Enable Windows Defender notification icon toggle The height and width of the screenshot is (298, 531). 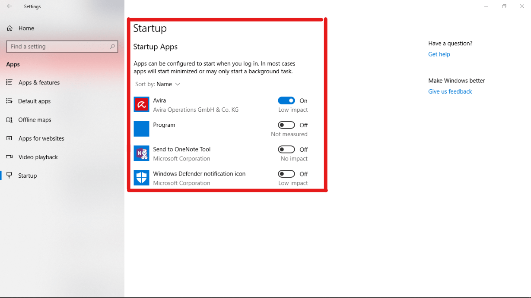286,174
